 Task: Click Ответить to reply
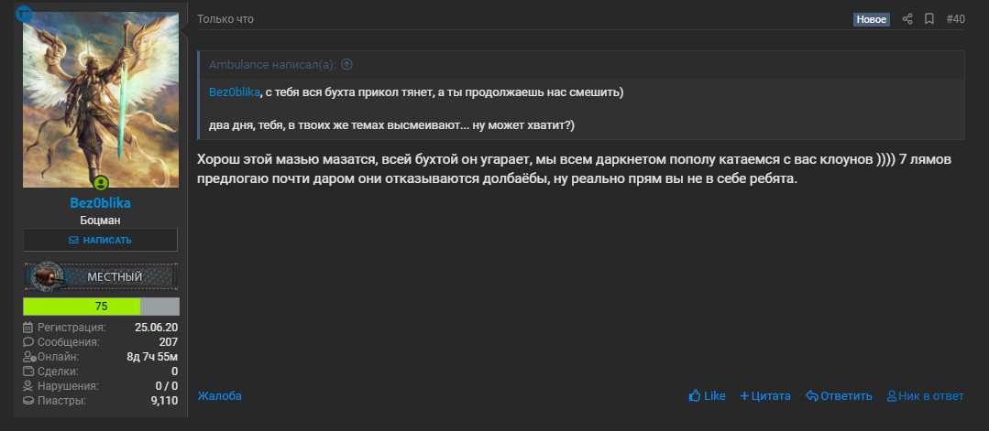click(839, 396)
